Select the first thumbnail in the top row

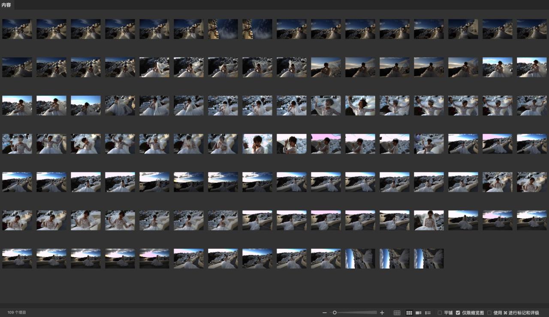17,29
